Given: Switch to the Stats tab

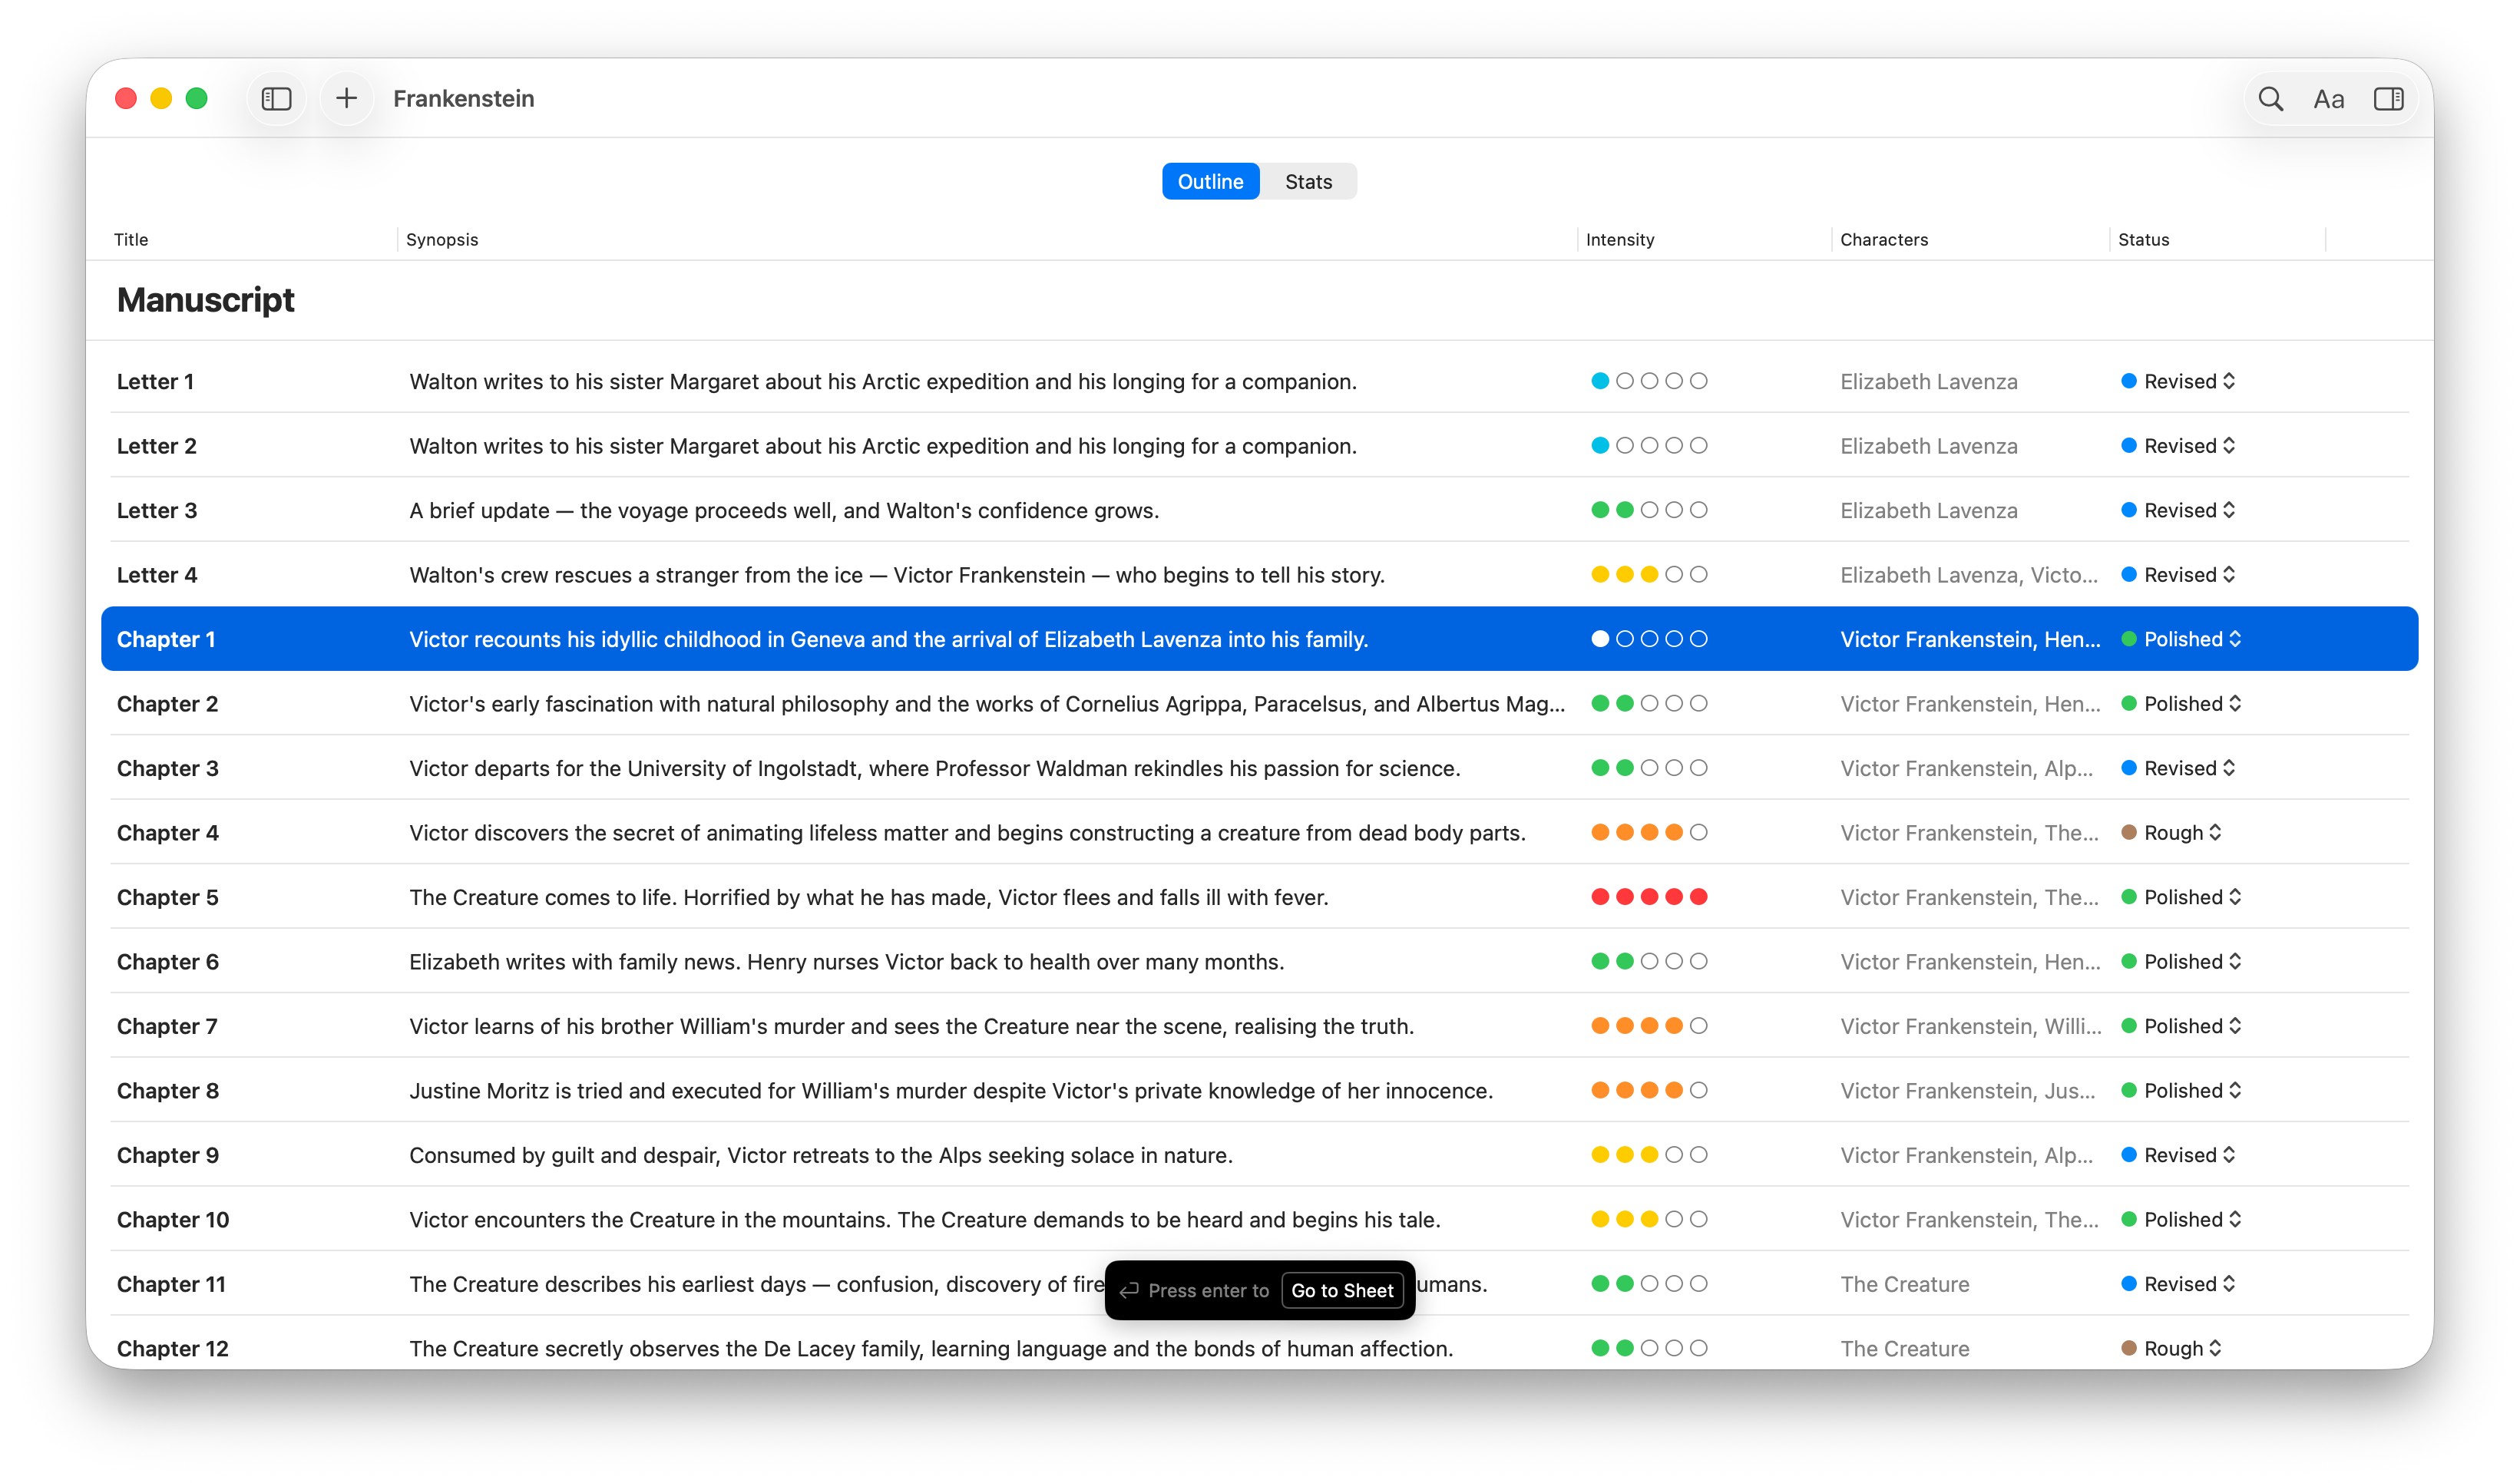Looking at the screenshot, I should click(x=1308, y=181).
